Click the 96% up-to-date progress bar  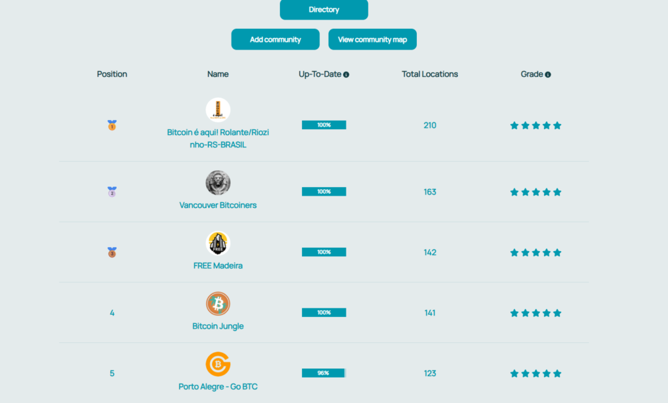coord(324,373)
